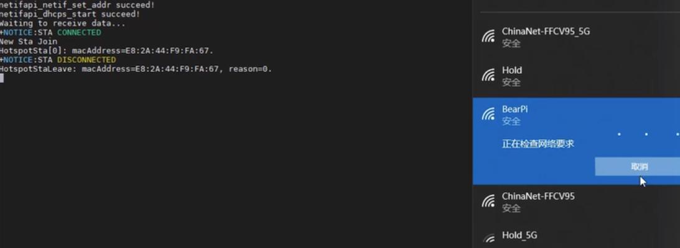
Task: Select the Hold network entry
Action: [576, 76]
